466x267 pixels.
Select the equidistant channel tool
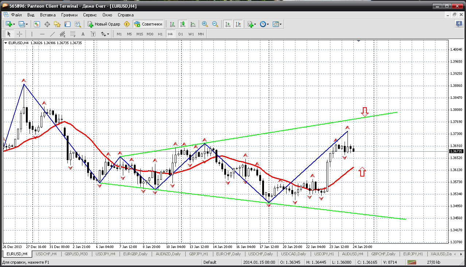[x=62, y=34]
